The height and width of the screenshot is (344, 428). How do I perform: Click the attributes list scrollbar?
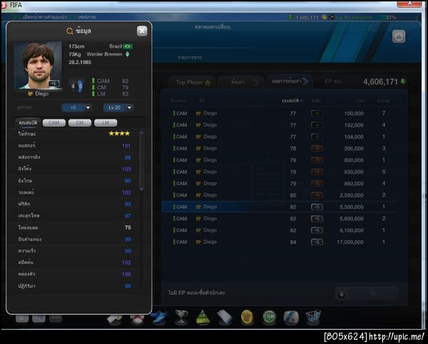[141, 161]
